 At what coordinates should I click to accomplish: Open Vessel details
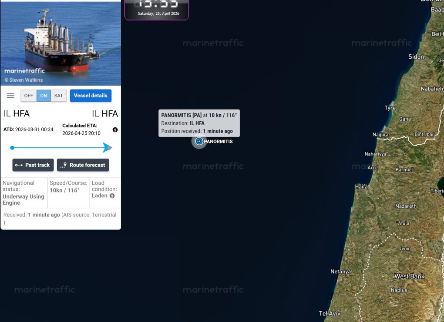tap(91, 96)
